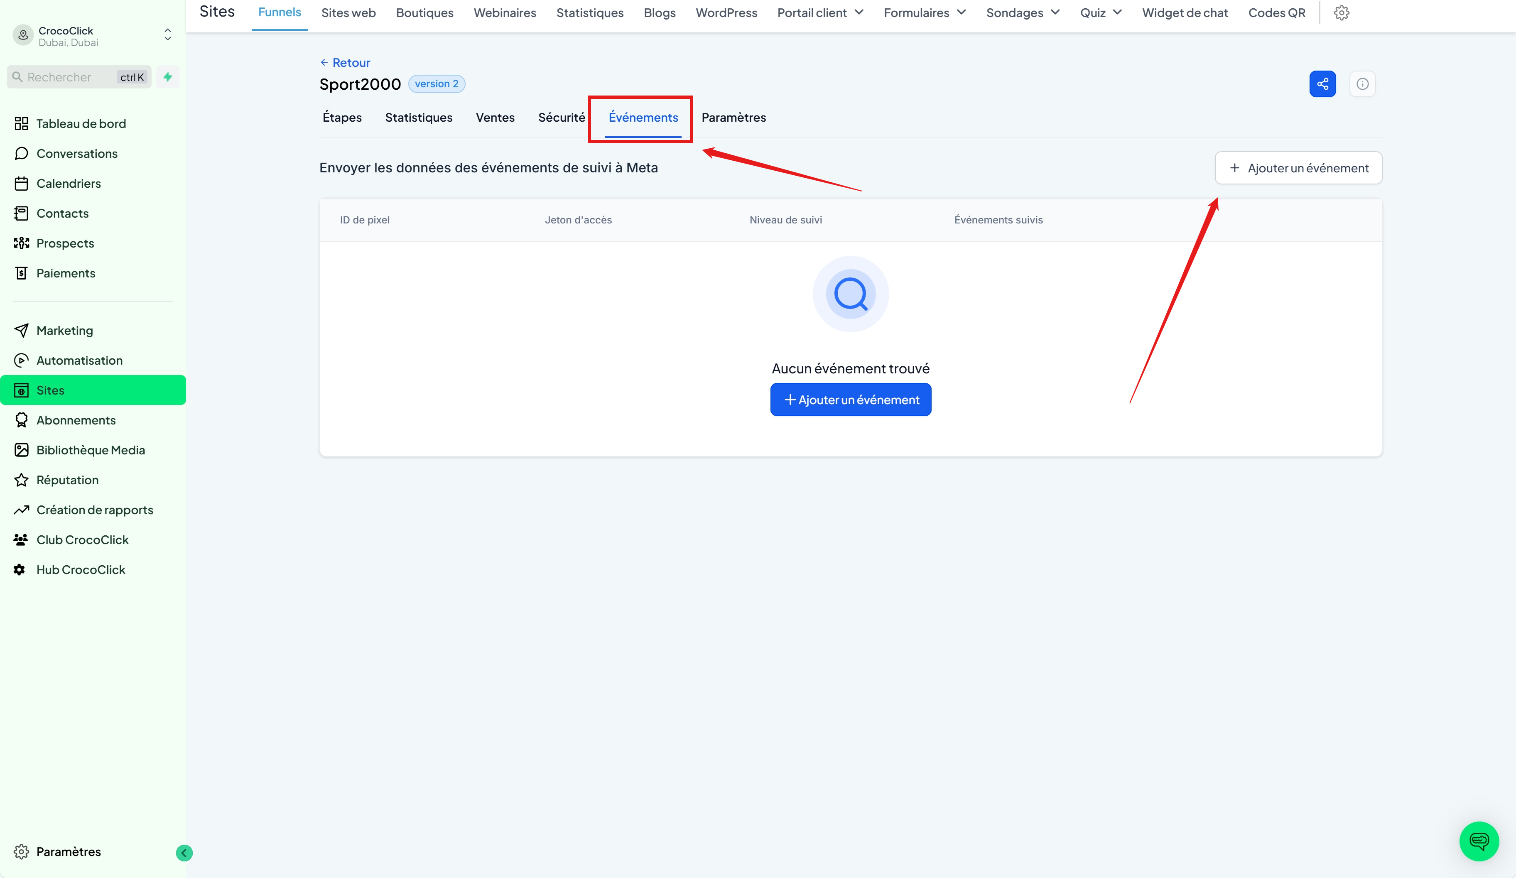The image size is (1516, 878).
Task: Click the Sport2000 funnel title
Action: coord(360,84)
